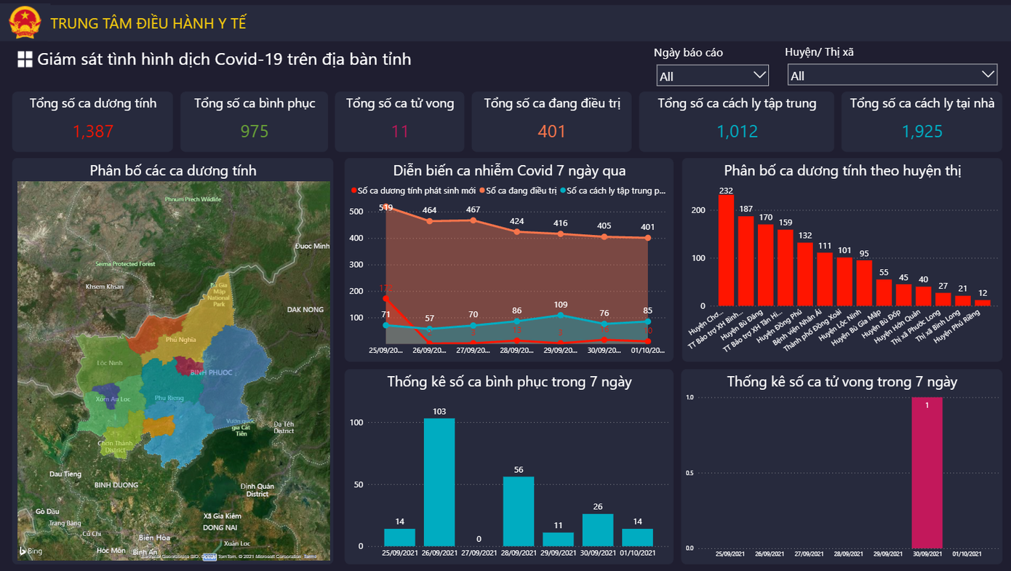Viewport: 1011px width, 571px height.
Task: Click the tallest district bar labeled 232
Action: 726,250
